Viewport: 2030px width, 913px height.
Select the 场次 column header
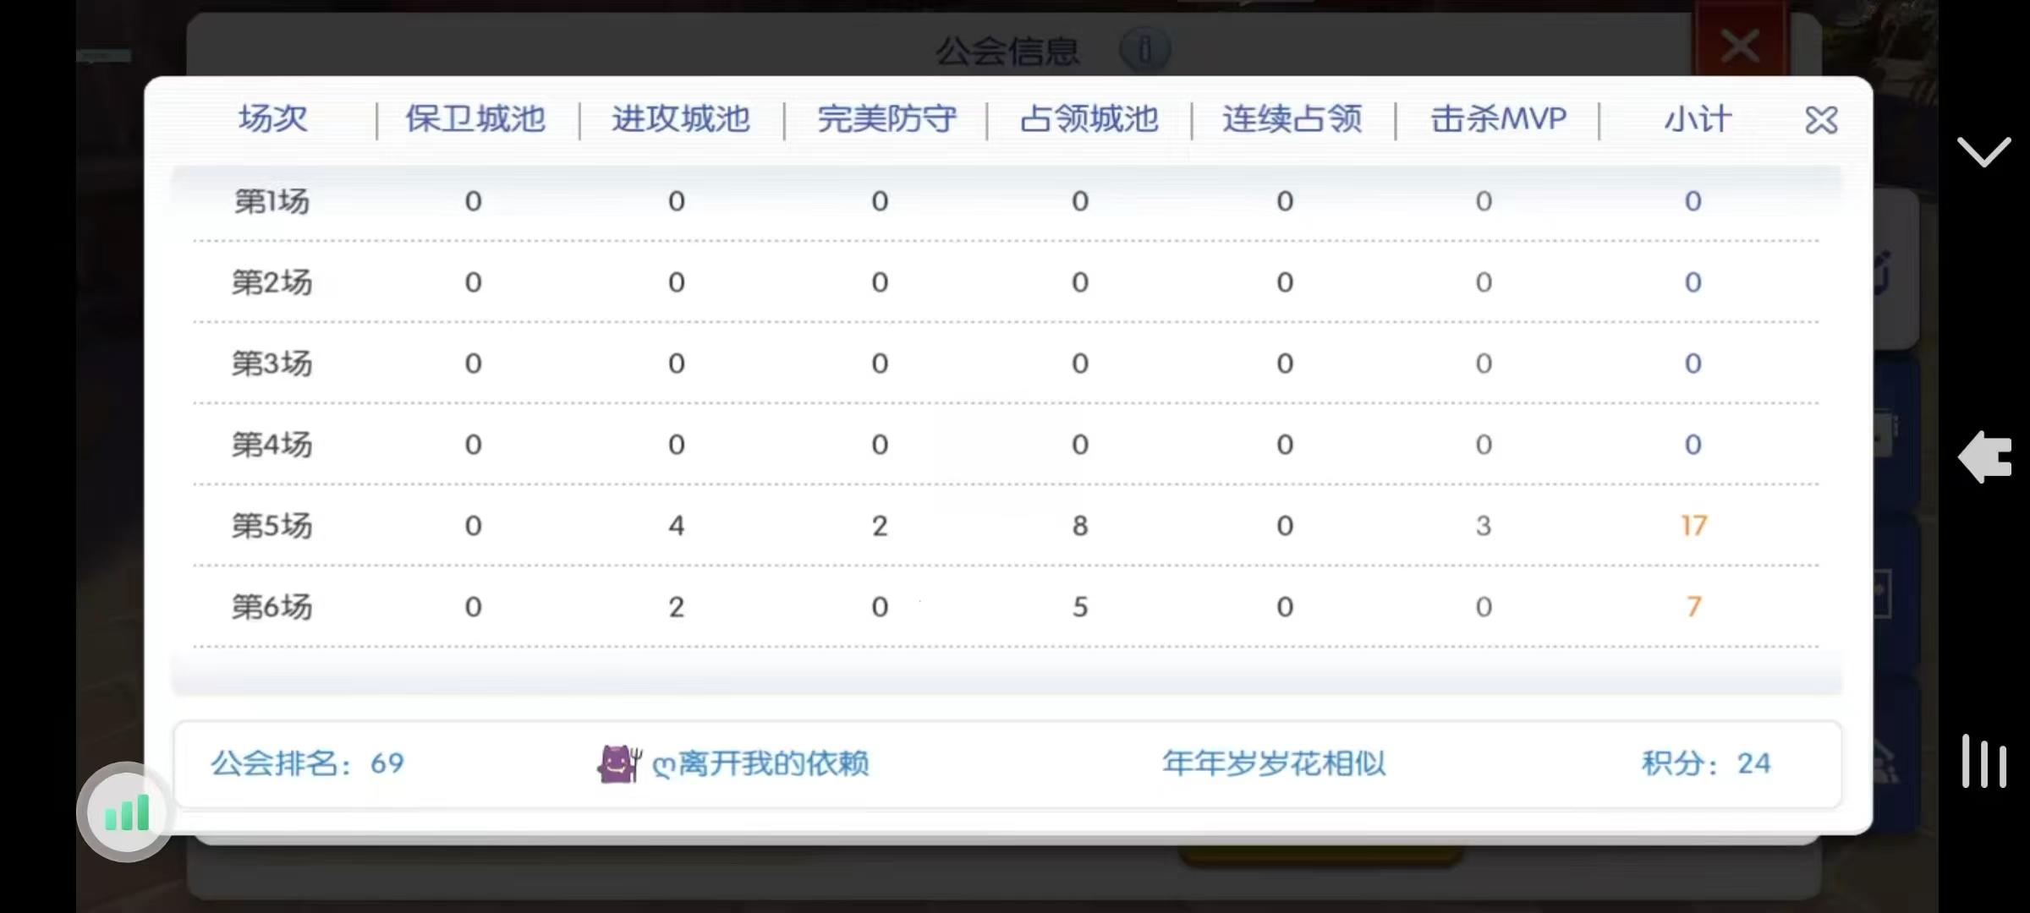coord(272,119)
